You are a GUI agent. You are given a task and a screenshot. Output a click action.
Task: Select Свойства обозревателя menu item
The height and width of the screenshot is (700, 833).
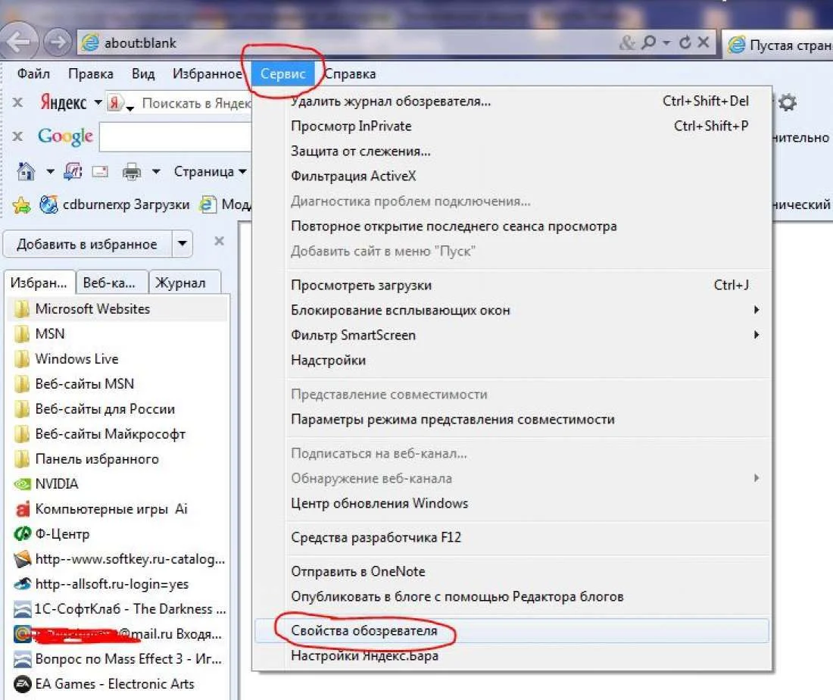tap(512, 630)
